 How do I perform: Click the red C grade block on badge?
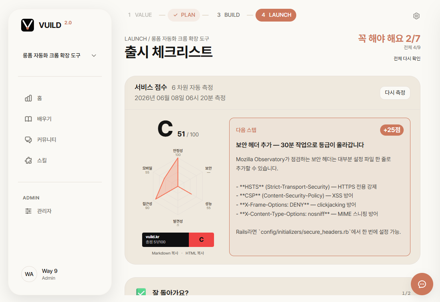click(x=202, y=240)
